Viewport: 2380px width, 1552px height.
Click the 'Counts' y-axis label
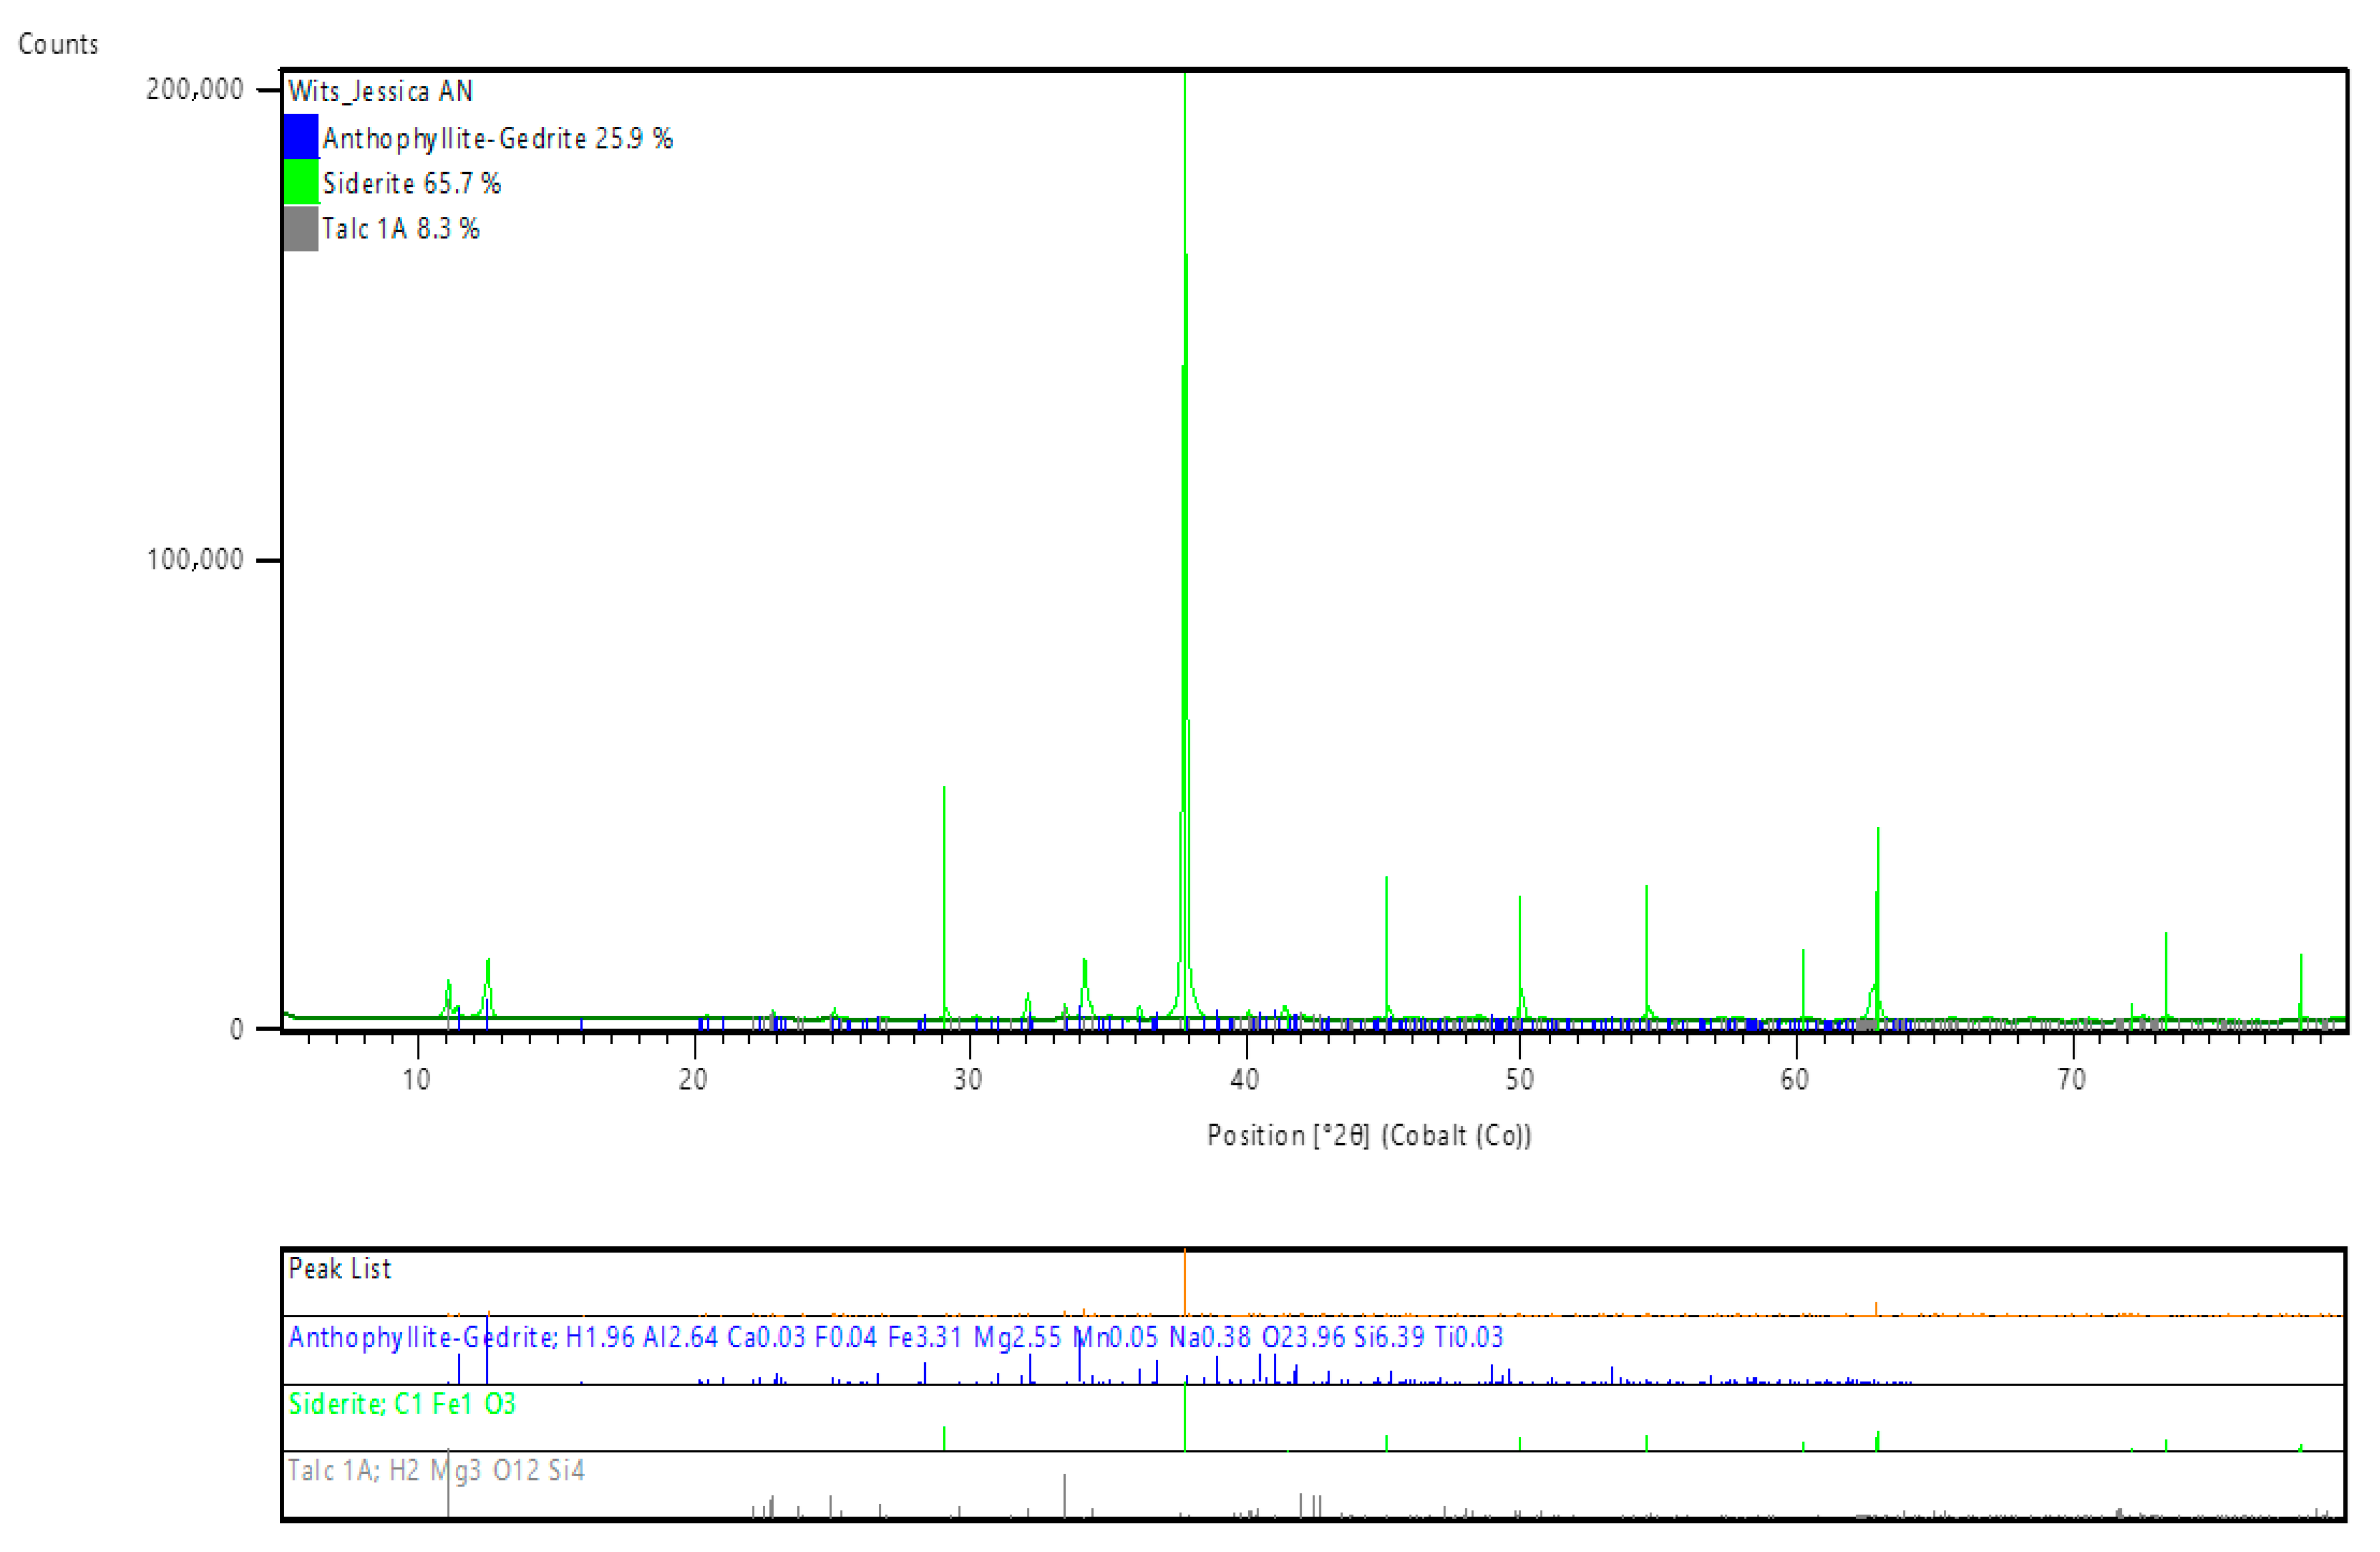(x=58, y=44)
